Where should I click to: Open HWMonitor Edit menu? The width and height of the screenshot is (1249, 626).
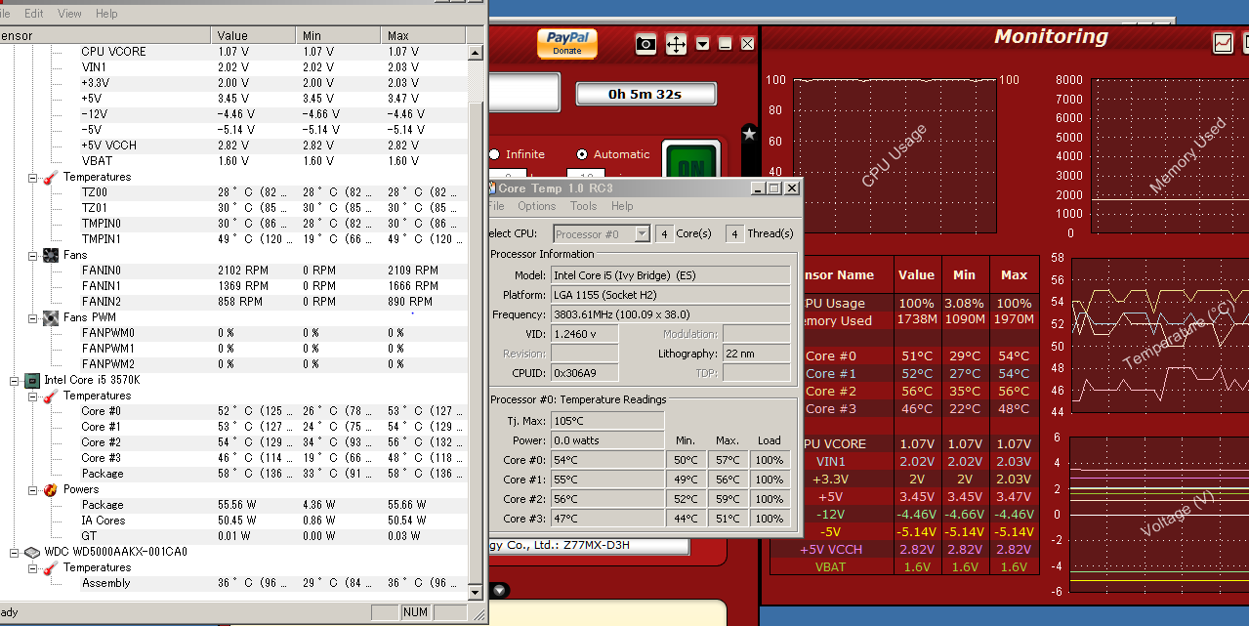(x=34, y=14)
